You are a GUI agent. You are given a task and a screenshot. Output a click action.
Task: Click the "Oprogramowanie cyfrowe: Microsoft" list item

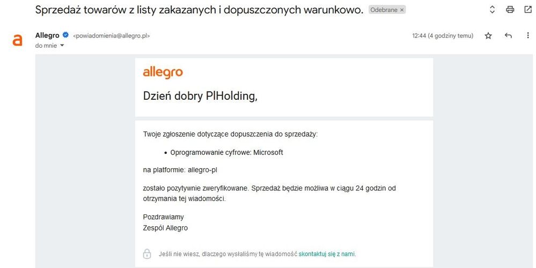tap(226, 152)
